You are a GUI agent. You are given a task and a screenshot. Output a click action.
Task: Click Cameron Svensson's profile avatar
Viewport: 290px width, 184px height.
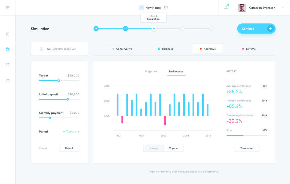pyautogui.click(x=242, y=8)
